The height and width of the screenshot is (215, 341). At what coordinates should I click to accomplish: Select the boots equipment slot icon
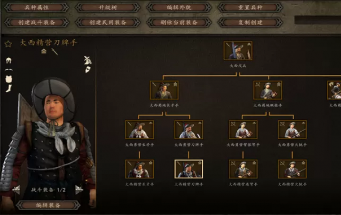[x=9, y=88]
